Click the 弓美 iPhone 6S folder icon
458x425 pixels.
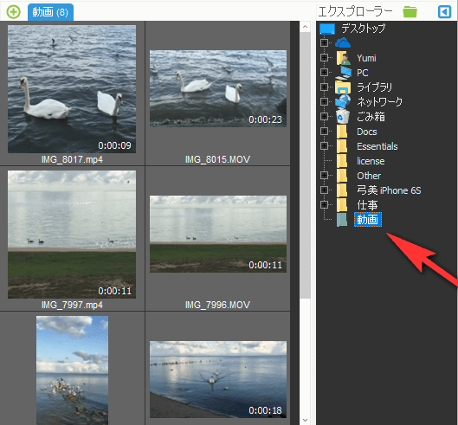342,190
